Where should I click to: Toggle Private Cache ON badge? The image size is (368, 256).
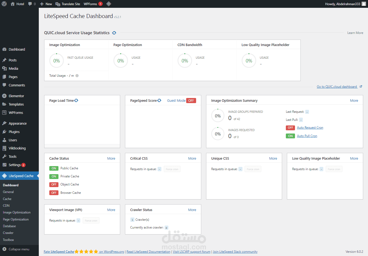click(x=54, y=176)
